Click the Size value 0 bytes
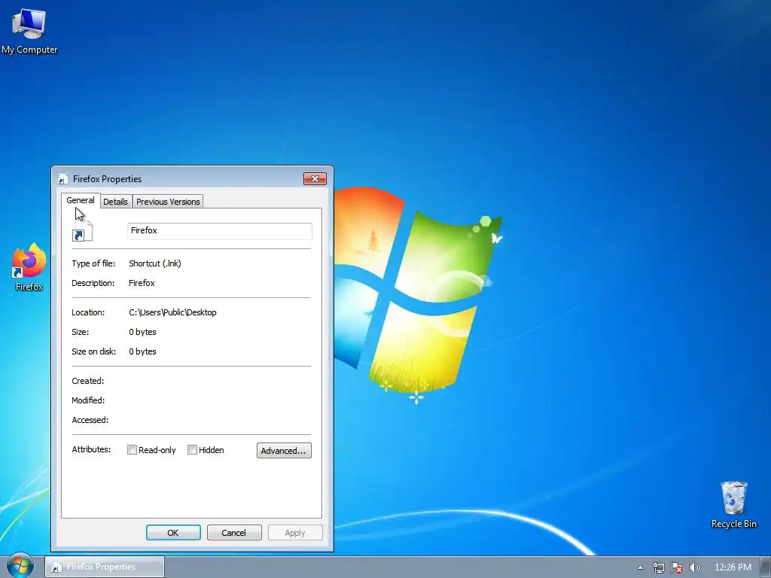Viewport: 771px width, 578px height. (142, 332)
